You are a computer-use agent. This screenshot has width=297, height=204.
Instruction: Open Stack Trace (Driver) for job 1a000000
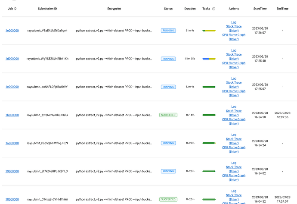(x=234, y=141)
